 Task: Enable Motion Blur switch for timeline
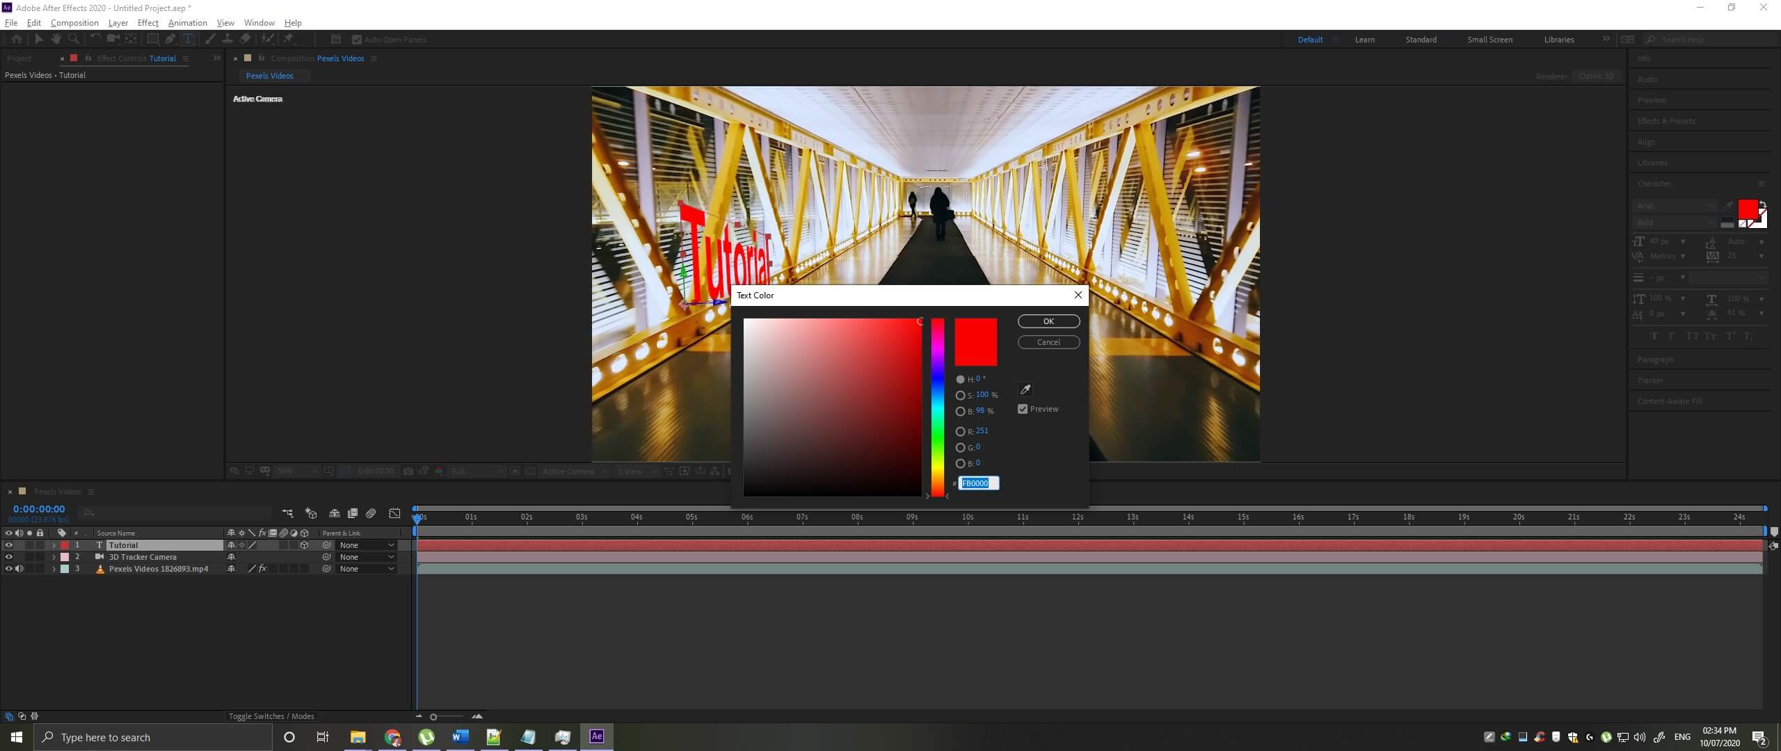click(x=371, y=513)
